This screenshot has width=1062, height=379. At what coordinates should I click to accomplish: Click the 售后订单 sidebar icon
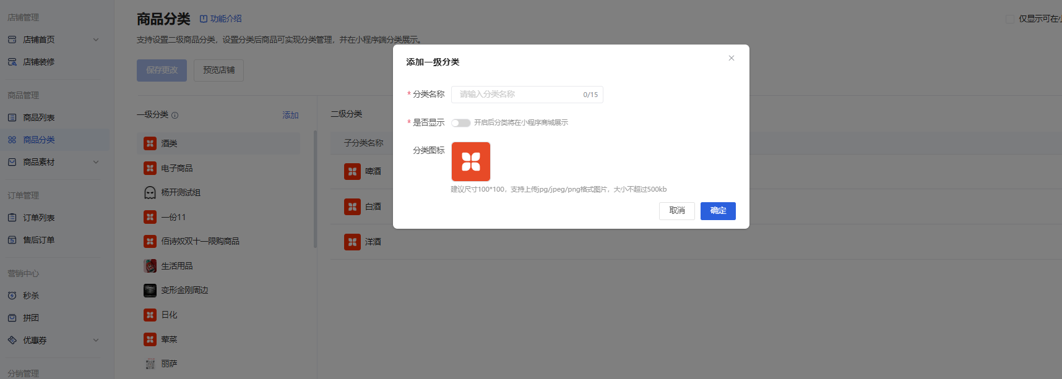[12, 240]
